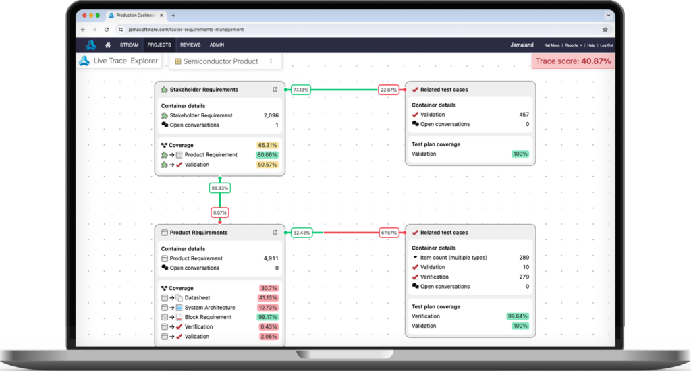Screen dimensions: 691x371
Task: Click the checkmark icon of bottom Related test cases
Action: 415,233
